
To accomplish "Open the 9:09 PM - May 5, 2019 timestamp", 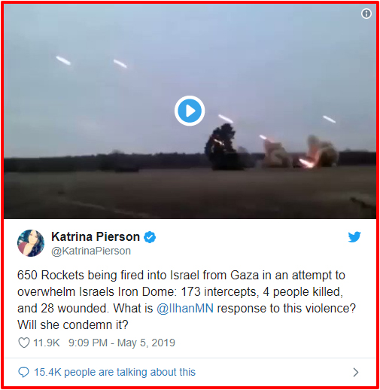I will point(122,343).
